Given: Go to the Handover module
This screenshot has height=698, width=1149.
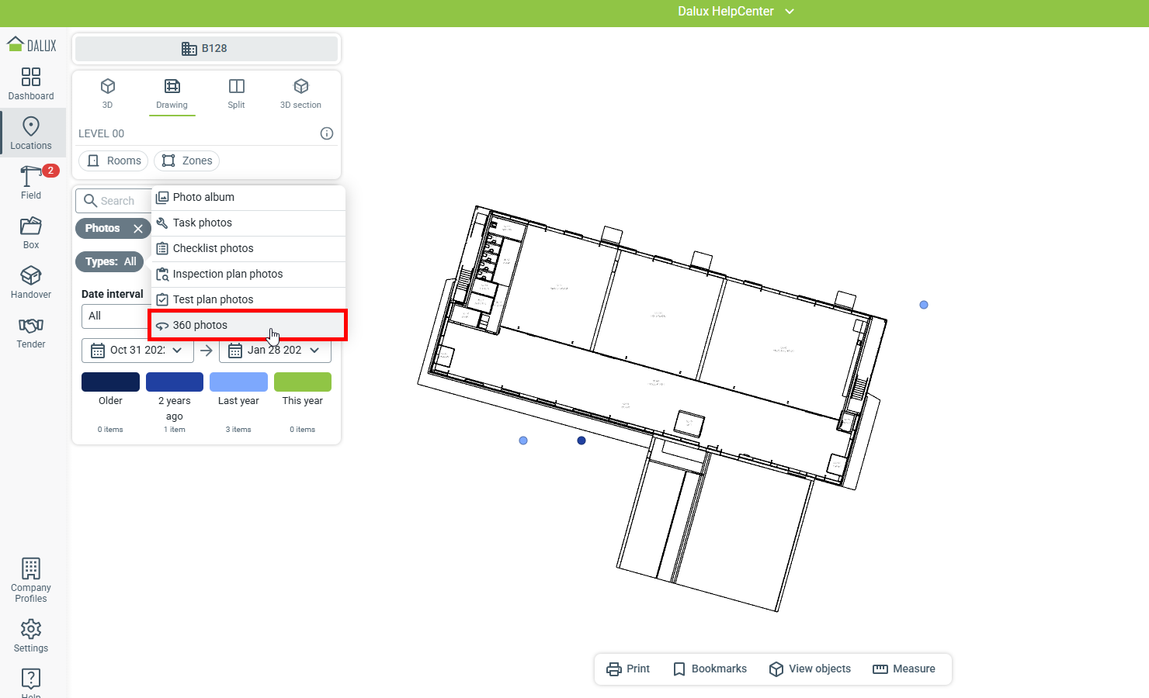Looking at the screenshot, I should point(31,282).
